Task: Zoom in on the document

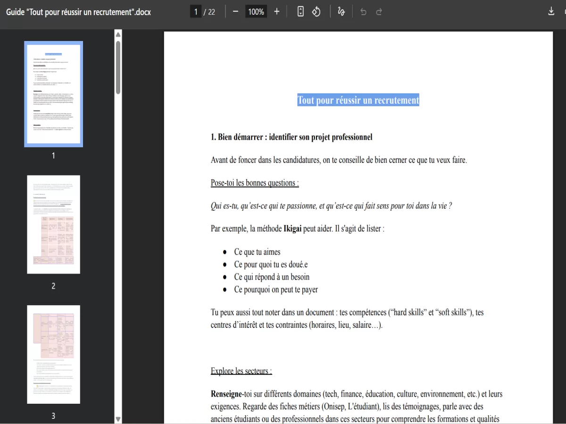Action: point(277,11)
